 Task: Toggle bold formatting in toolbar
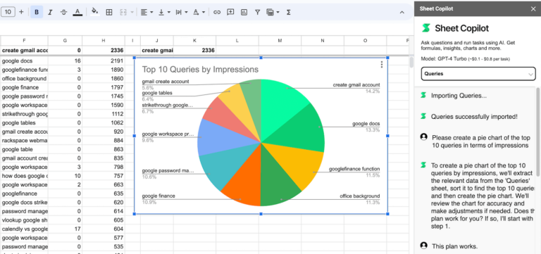(37, 12)
